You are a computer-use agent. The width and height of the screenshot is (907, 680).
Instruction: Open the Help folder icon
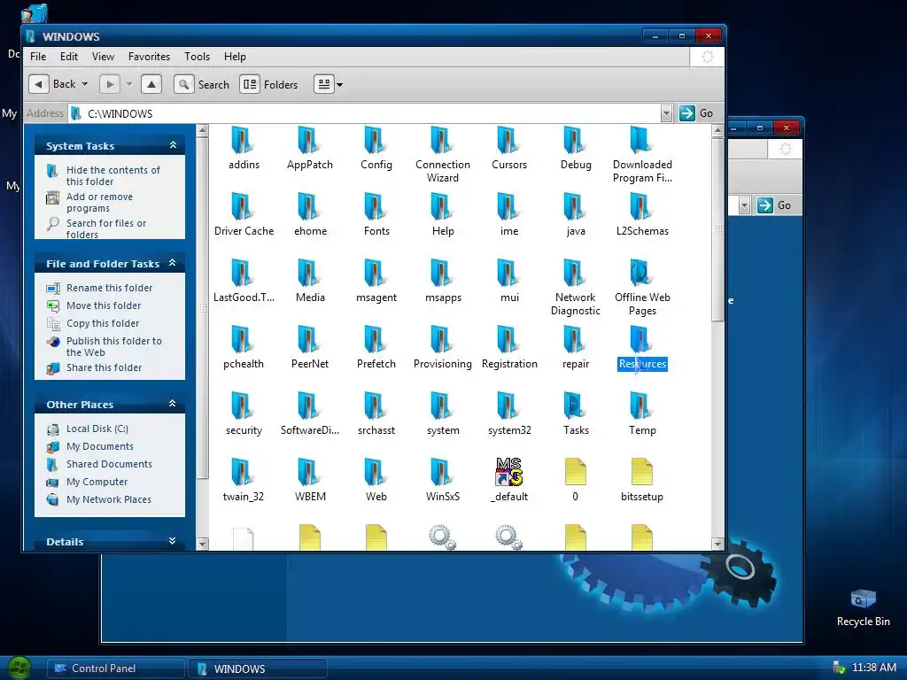tap(441, 206)
